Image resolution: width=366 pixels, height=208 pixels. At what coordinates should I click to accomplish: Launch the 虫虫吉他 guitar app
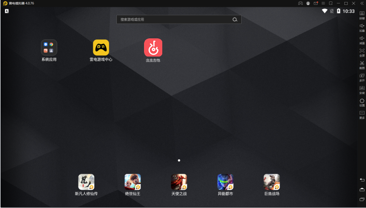tap(153, 48)
